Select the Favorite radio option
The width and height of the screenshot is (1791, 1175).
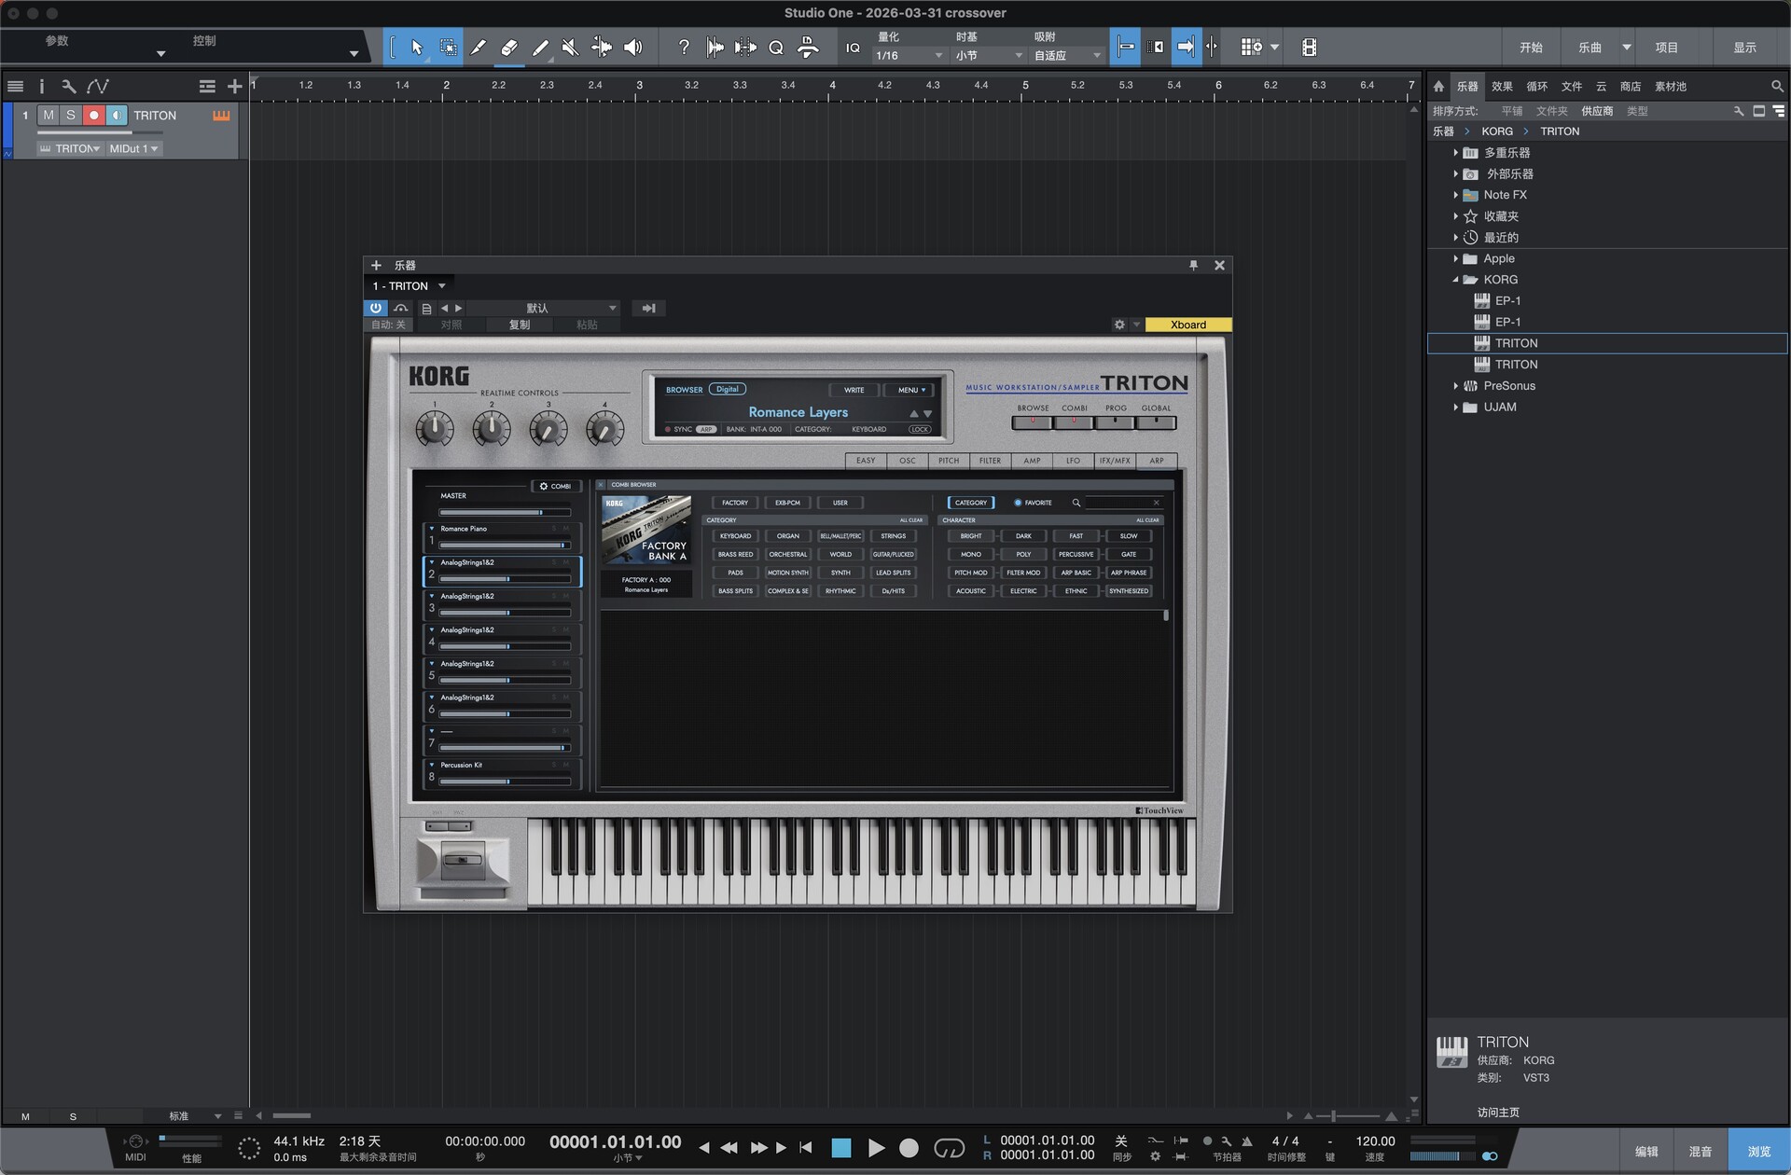click(x=1018, y=503)
